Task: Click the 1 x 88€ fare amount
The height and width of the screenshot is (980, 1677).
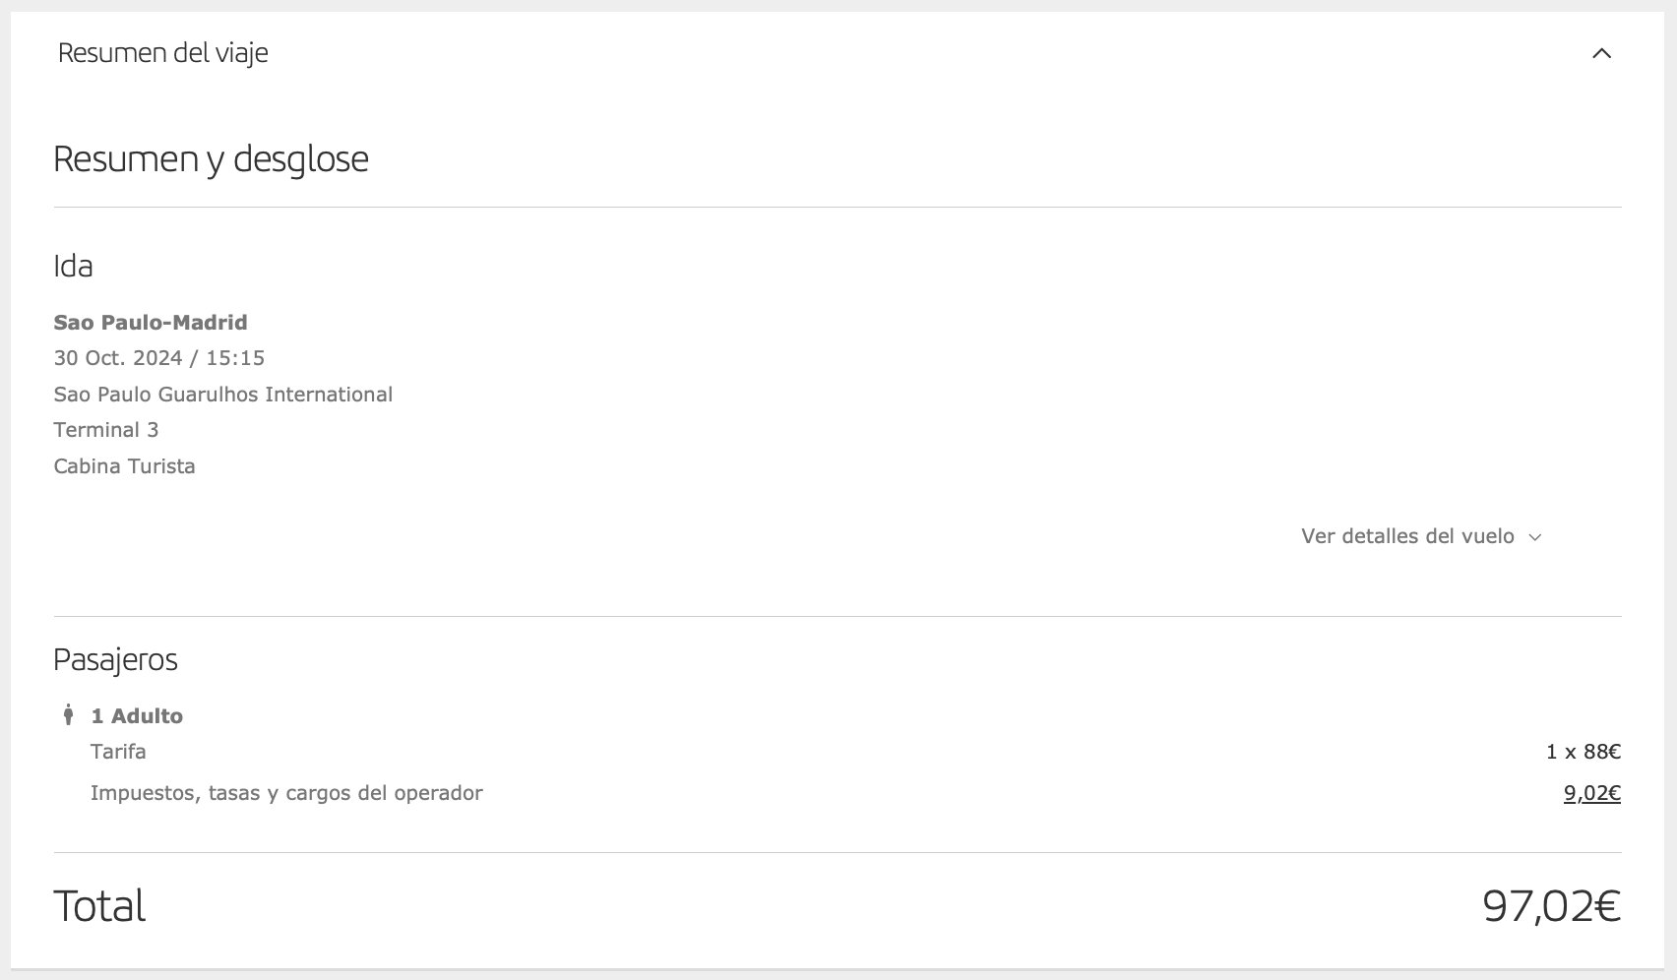Action: [1584, 752]
